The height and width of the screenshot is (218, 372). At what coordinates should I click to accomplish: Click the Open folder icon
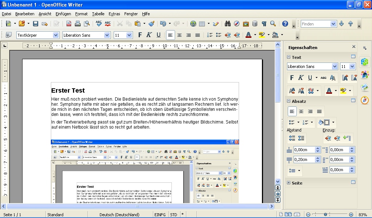[x=22, y=24]
